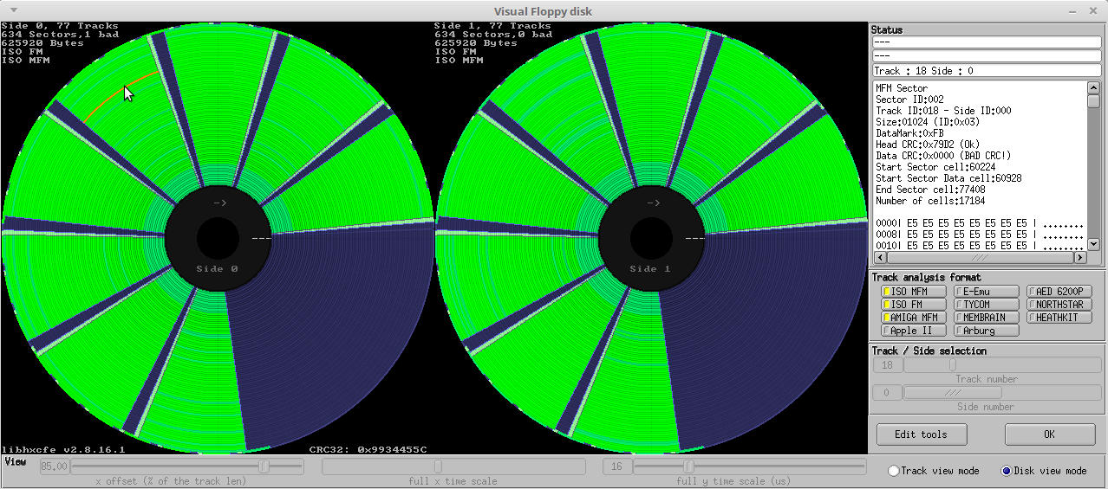
Task: Click the sector info scroll up arrow
Action: [x=1093, y=87]
